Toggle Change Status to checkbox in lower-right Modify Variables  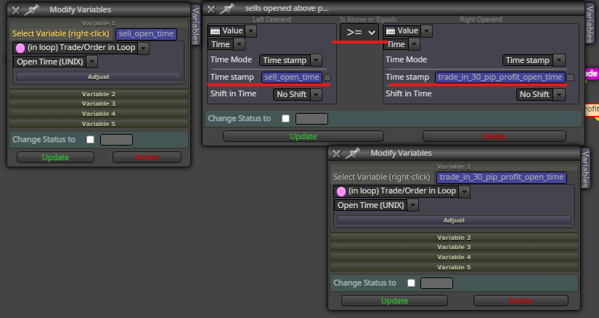point(411,283)
